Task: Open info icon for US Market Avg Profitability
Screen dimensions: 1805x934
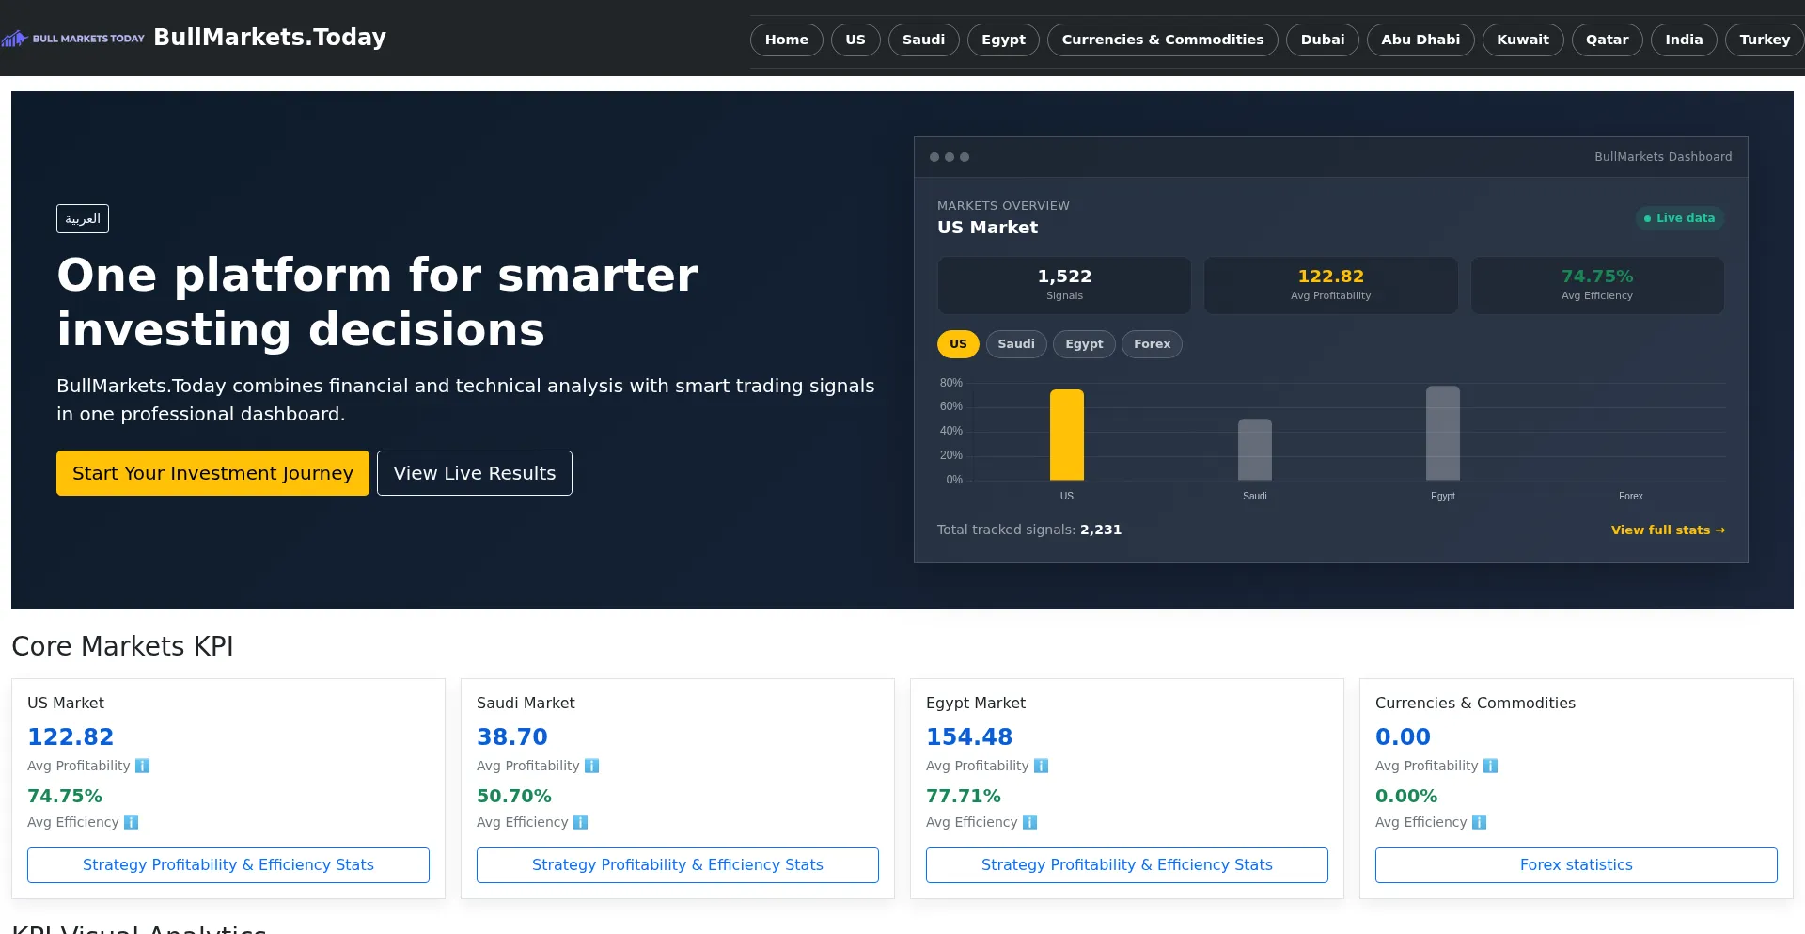Action: (142, 766)
